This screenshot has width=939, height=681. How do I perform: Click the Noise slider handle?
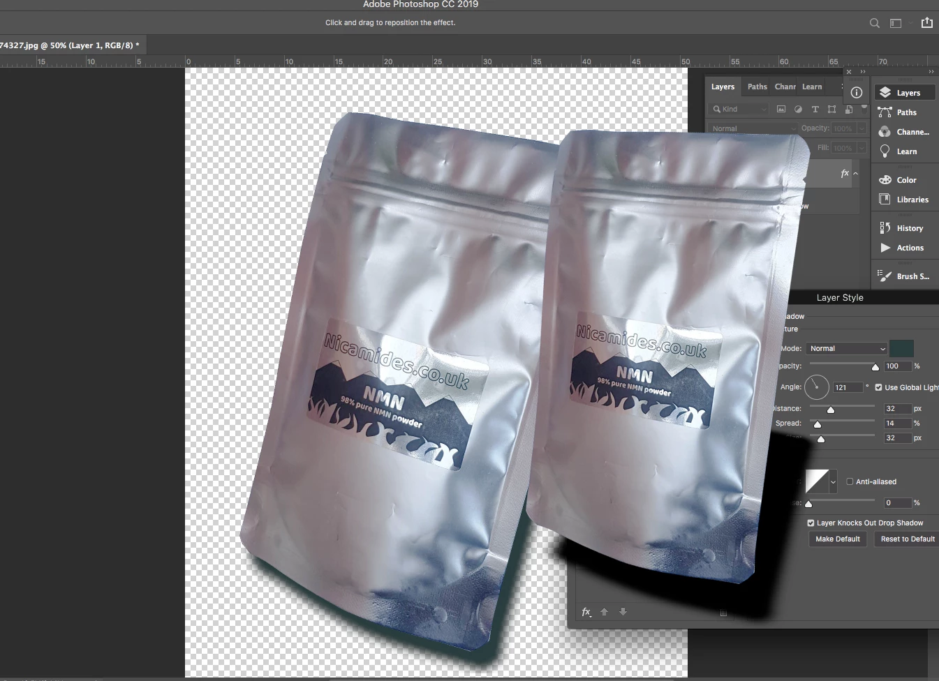tap(808, 504)
